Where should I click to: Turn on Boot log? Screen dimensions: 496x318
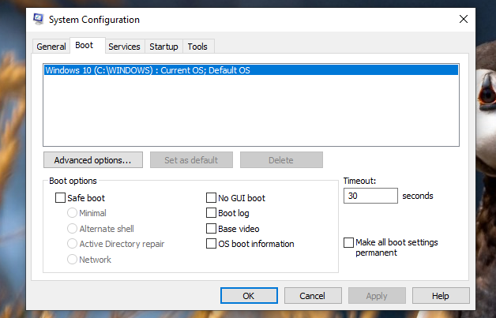[212, 214]
